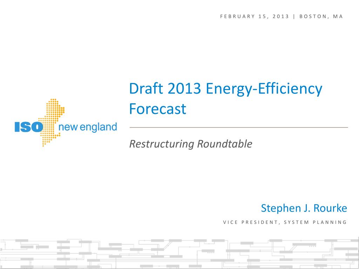
Task: Click the 'BOSTON, MA' location text
Action: click(321, 16)
